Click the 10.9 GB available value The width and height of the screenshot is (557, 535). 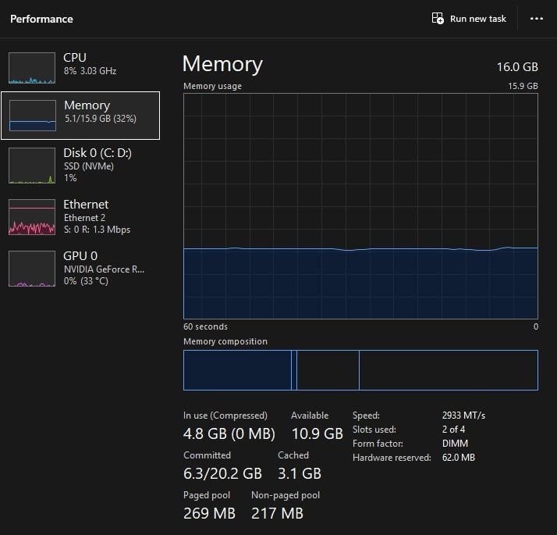[x=317, y=433]
